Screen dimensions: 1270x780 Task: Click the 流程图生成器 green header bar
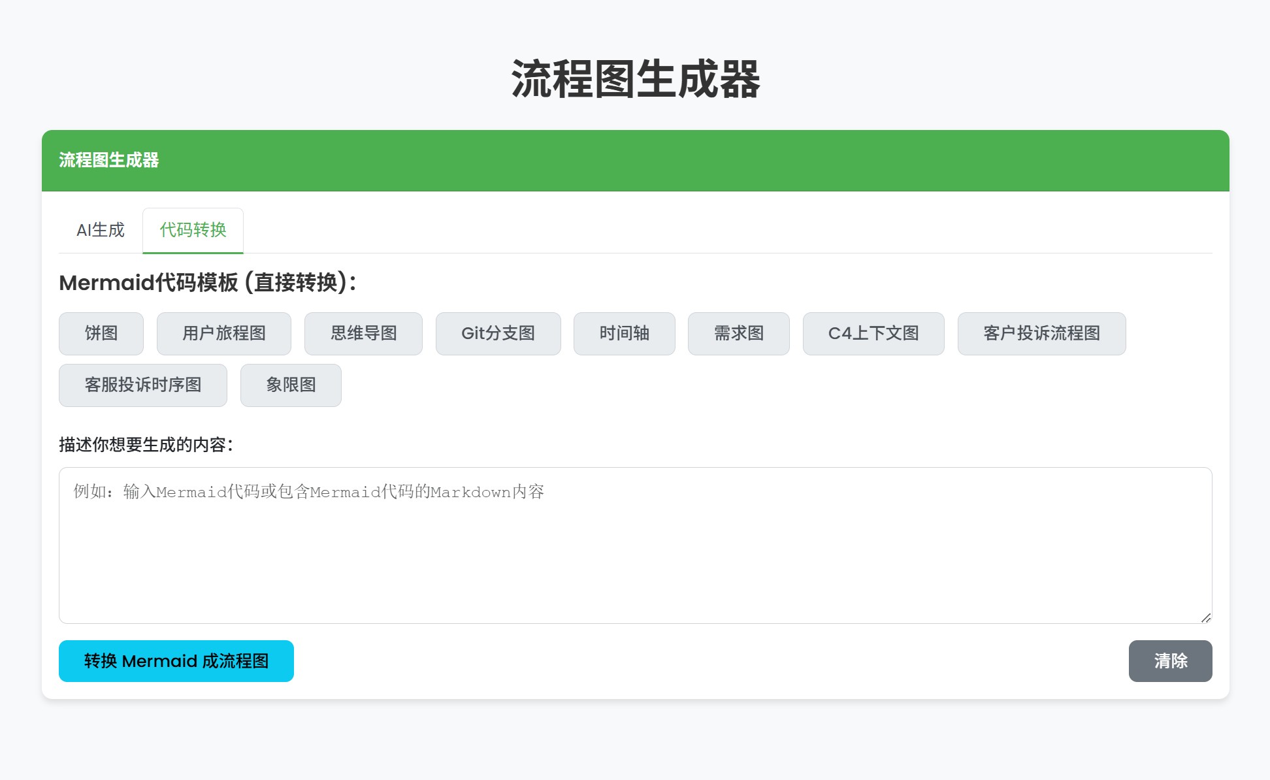point(635,160)
